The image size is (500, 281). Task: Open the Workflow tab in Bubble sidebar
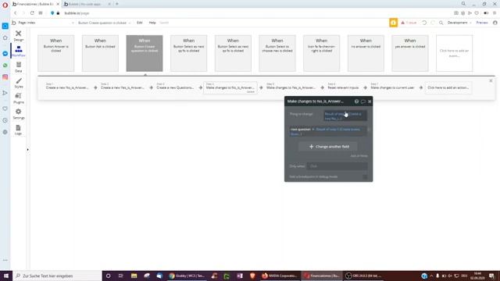tap(19, 52)
